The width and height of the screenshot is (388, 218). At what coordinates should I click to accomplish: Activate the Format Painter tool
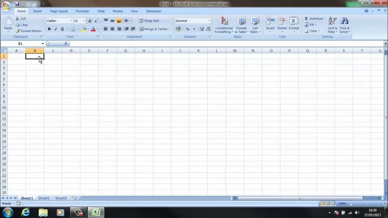pos(28,31)
